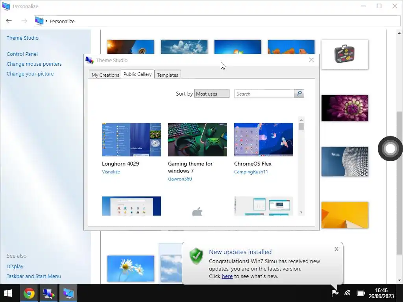The width and height of the screenshot is (403, 302).
Task: Open Taskbar and Start Menu link
Action: 34,276
